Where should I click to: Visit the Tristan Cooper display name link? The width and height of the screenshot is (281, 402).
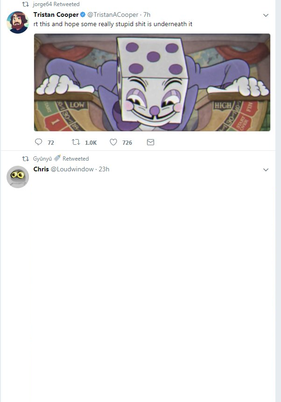click(56, 14)
